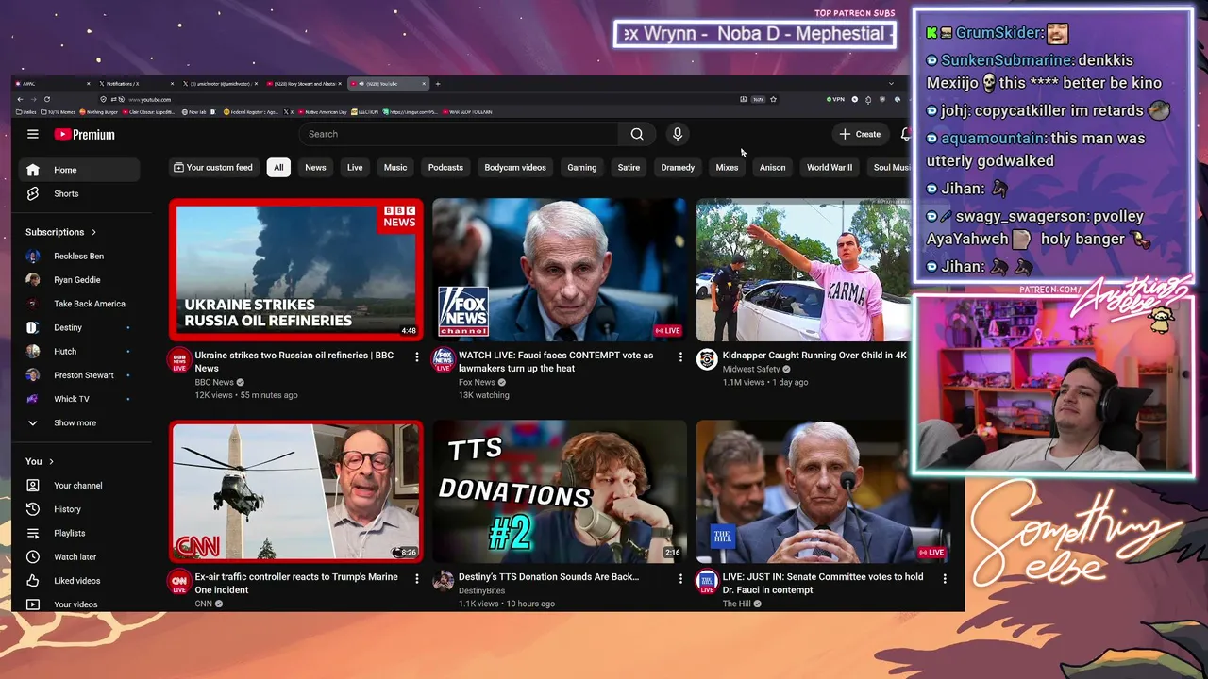This screenshot has height=679, width=1208.
Task: Select the World War II filter chip
Action: coord(830,168)
